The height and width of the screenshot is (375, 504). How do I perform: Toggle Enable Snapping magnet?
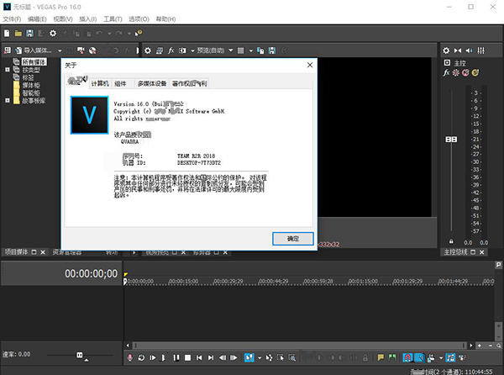407,357
